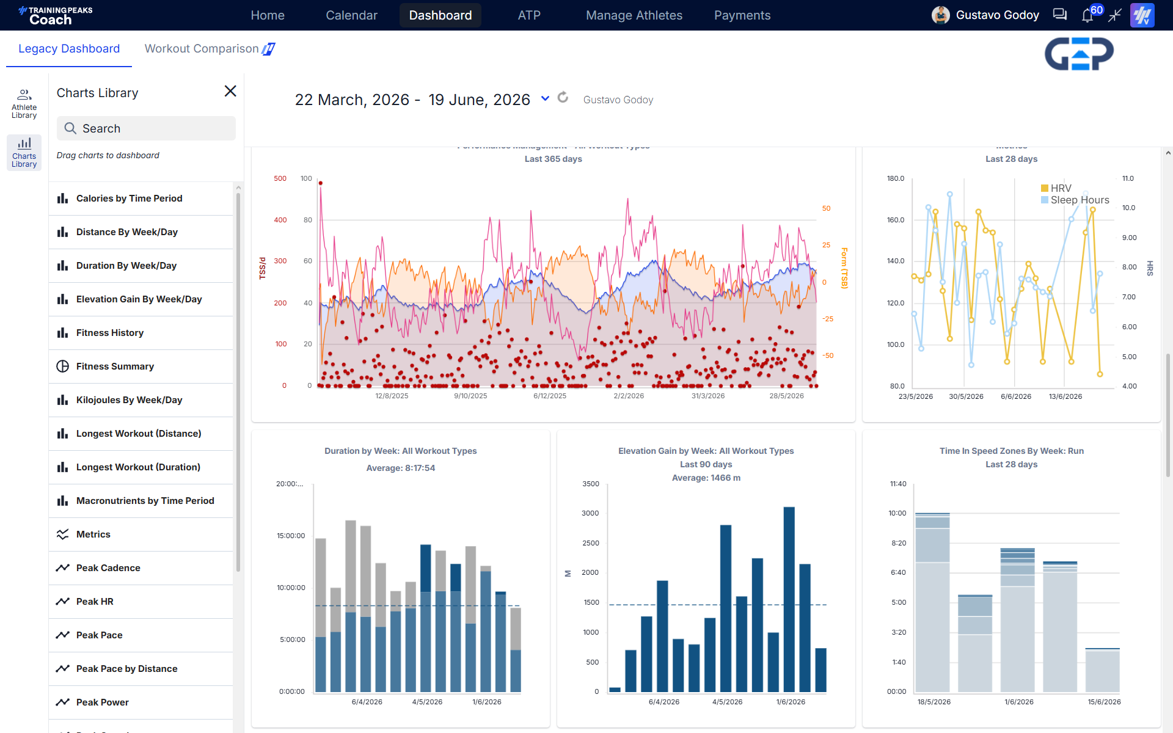Open the TrainingPeaks Virtual app icon
The height and width of the screenshot is (733, 1173).
(1142, 15)
